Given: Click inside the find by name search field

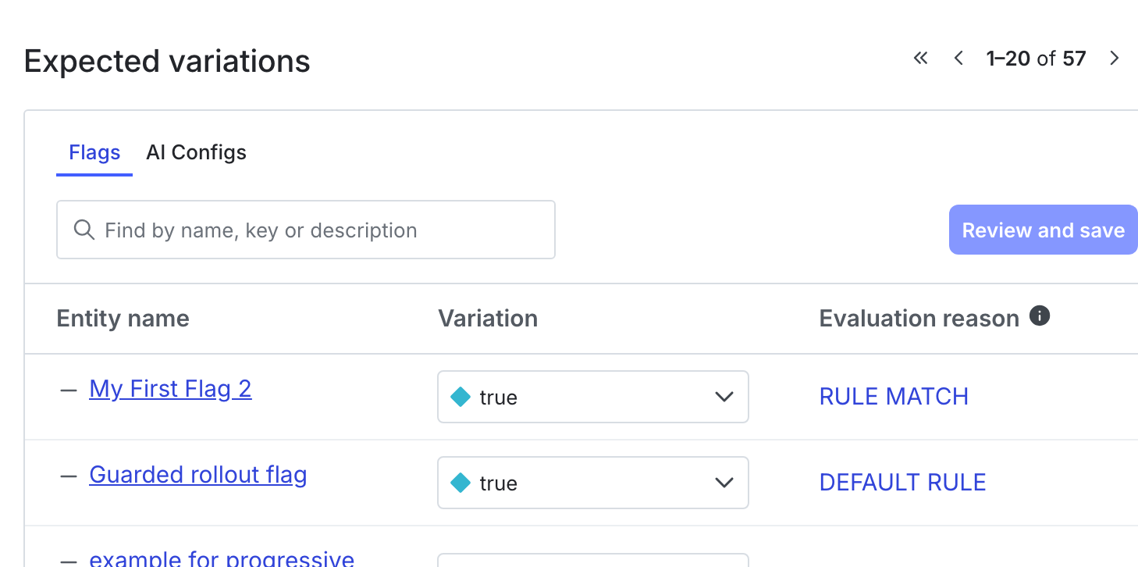Looking at the screenshot, I should [x=306, y=230].
